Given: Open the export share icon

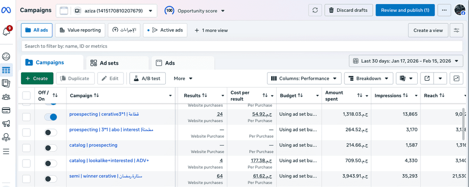Looking at the screenshot, I should (427, 78).
